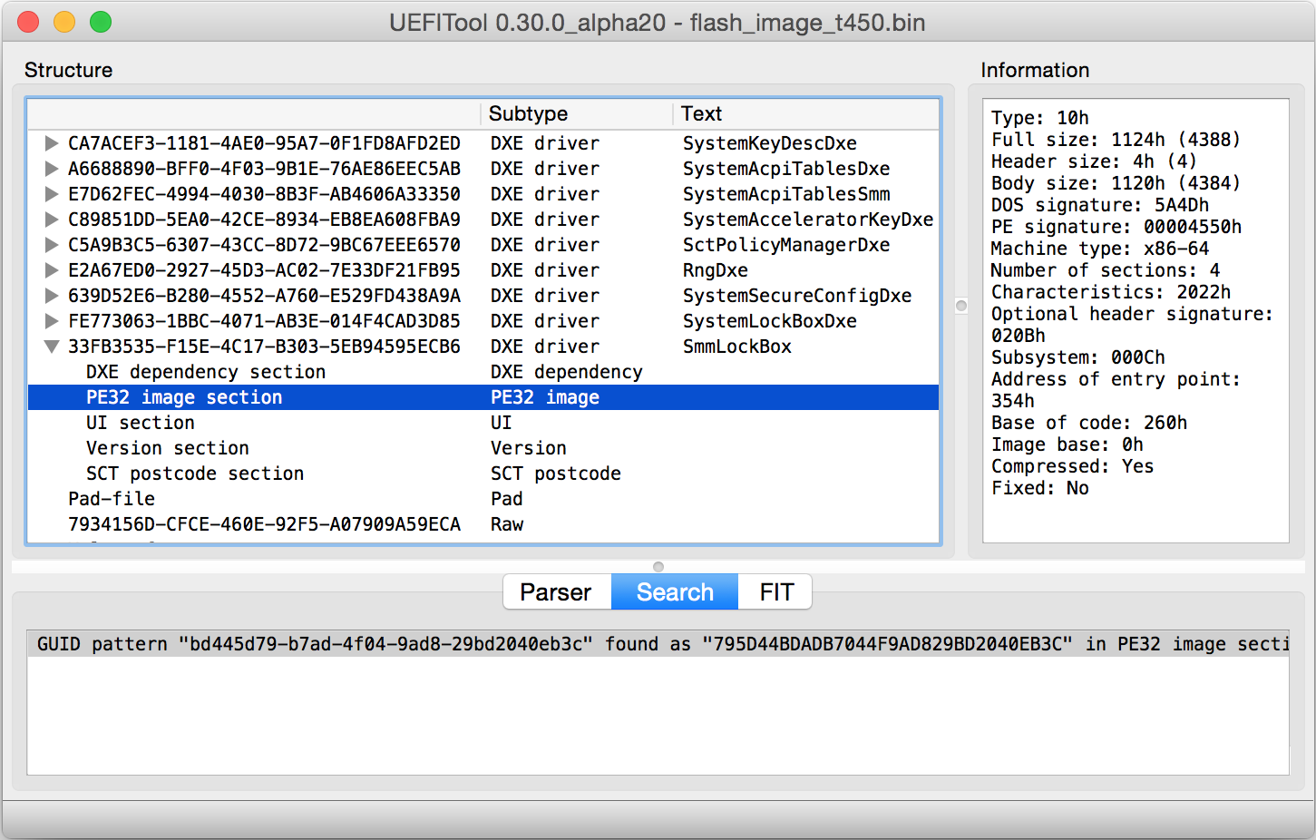This screenshot has height=840, width=1316.
Task: Click the Image base: 0h line
Action: tap(1067, 444)
